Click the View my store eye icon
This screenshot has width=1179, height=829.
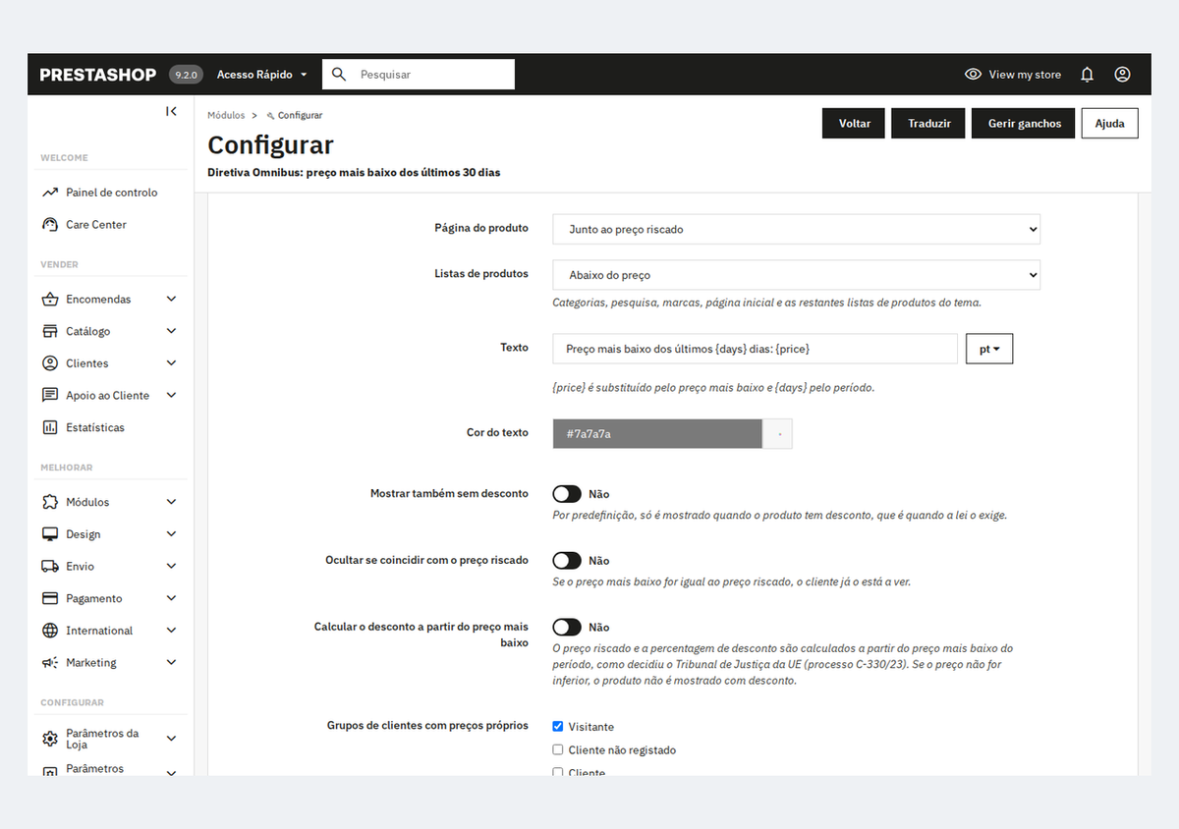point(973,75)
